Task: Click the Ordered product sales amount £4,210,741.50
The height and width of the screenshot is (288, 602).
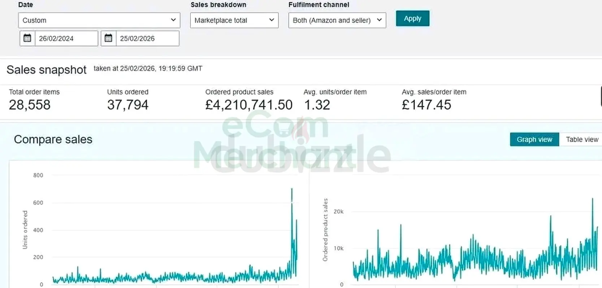Action: pyautogui.click(x=249, y=105)
